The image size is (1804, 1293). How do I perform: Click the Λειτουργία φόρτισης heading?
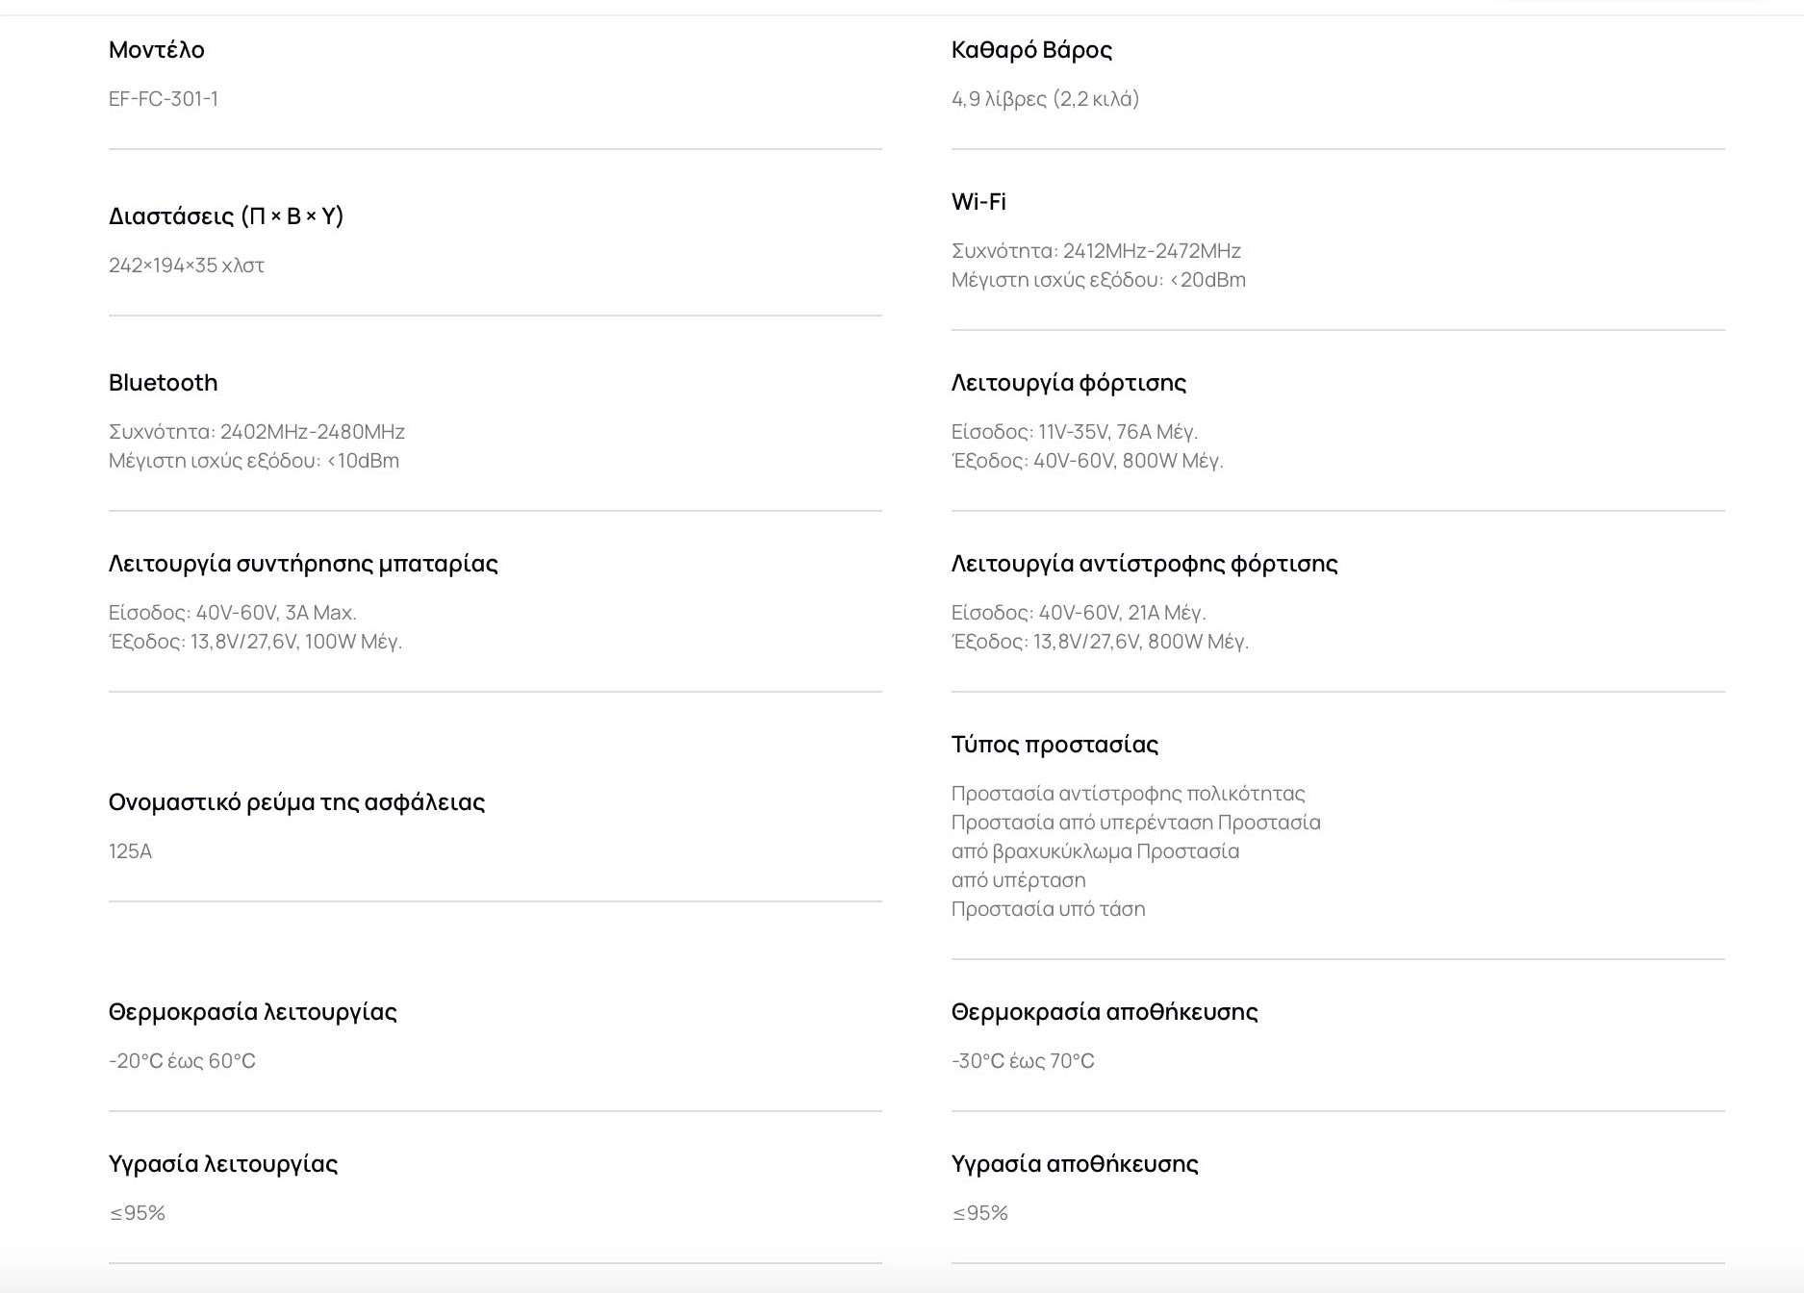click(1068, 383)
